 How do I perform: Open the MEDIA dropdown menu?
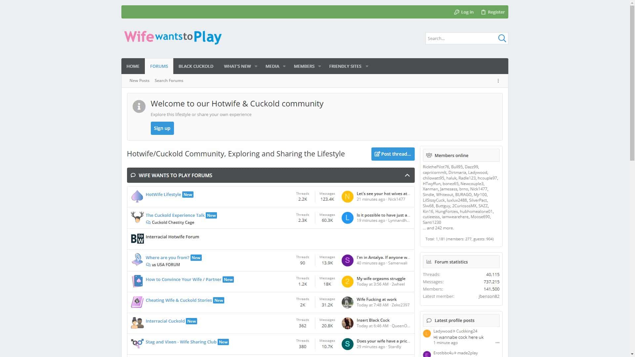pos(285,66)
